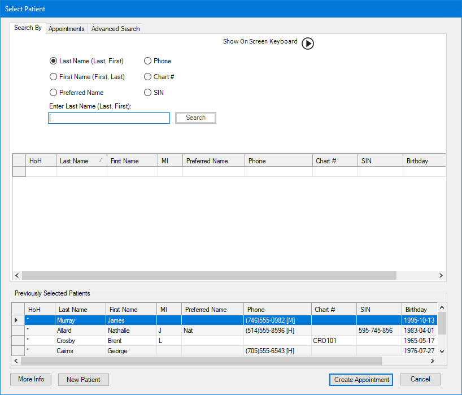Open More Info for selected patient
The height and width of the screenshot is (395, 462).
(31, 379)
